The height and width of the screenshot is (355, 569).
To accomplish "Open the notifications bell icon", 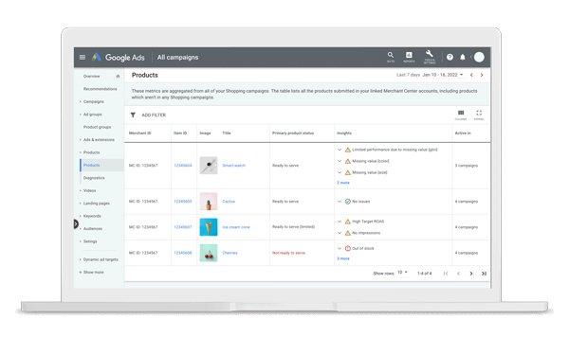I will (463, 57).
